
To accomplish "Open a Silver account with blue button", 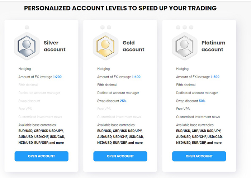I will click(x=42, y=156).
